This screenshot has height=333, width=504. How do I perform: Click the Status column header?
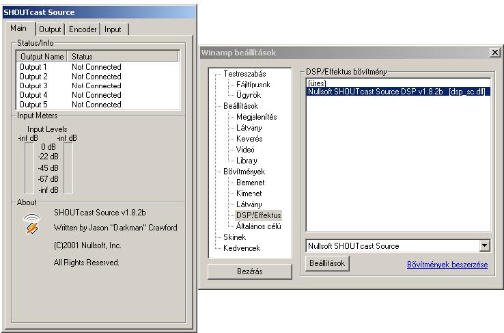click(122, 57)
